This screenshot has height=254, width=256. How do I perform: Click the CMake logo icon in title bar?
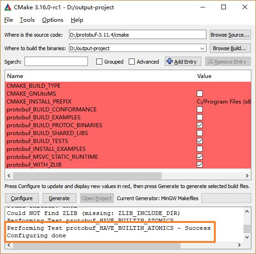8,7
